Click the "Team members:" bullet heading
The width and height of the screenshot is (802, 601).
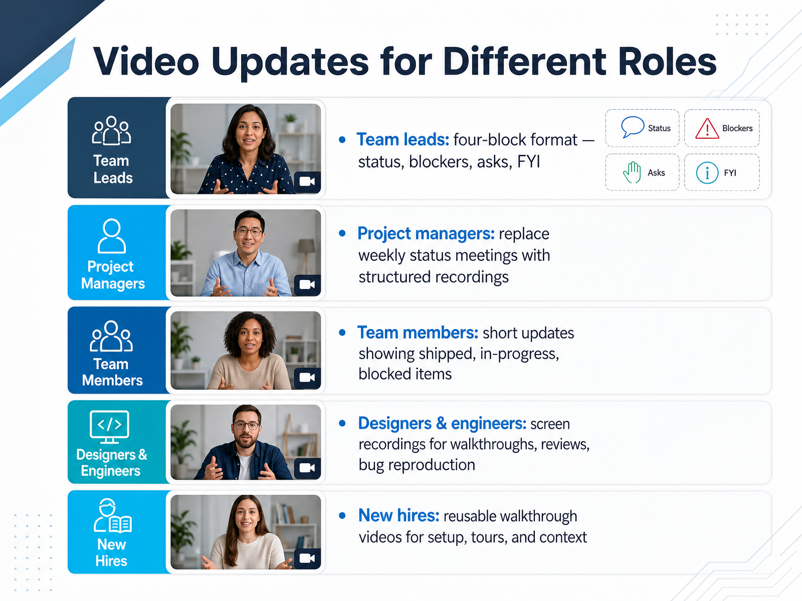pyautogui.click(x=418, y=333)
